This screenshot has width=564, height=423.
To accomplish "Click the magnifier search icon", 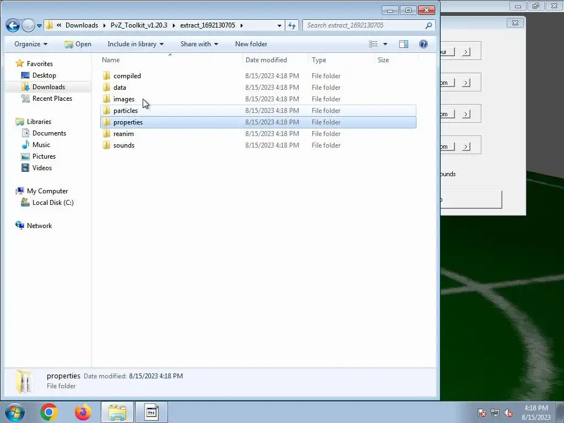I will [x=429, y=25].
